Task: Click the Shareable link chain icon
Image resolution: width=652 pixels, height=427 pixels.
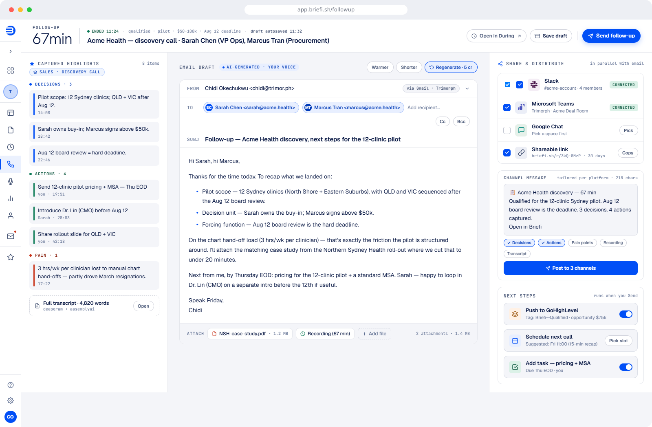Action: (521, 153)
